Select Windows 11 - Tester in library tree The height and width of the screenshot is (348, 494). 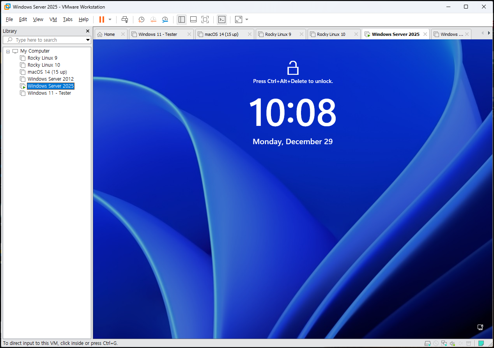coord(49,93)
